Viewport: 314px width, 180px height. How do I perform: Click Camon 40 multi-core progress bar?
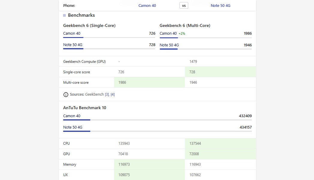pos(206,38)
